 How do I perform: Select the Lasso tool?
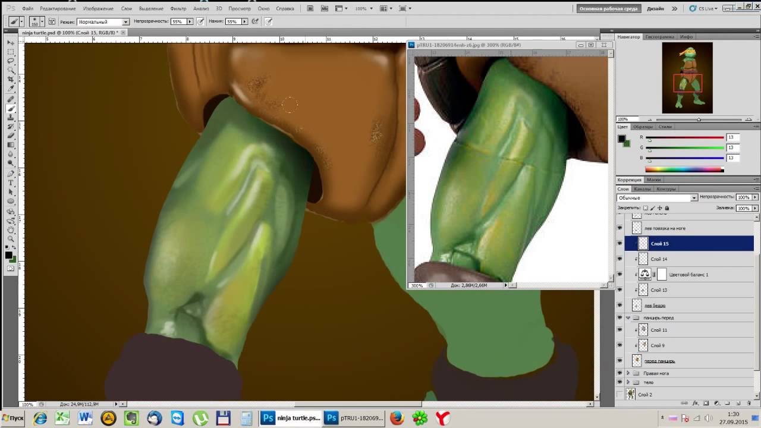pyautogui.click(x=11, y=61)
